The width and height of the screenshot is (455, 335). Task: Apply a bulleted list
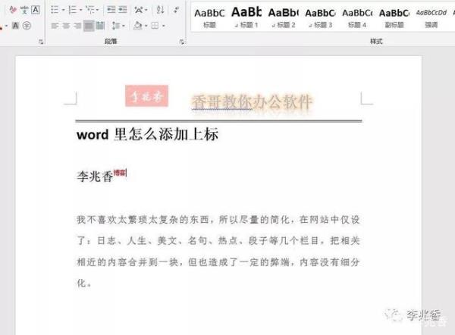coord(55,10)
